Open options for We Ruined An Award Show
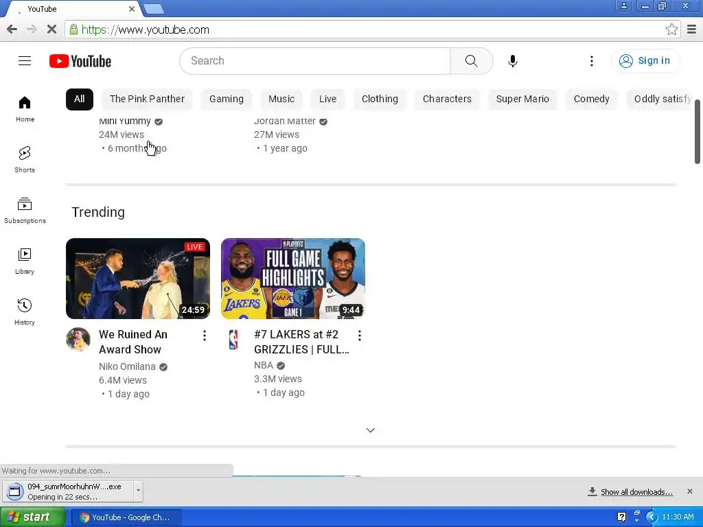This screenshot has width=703, height=527. click(x=205, y=335)
